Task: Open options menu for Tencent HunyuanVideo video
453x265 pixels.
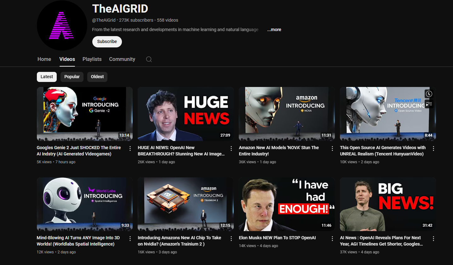Action: (433, 149)
